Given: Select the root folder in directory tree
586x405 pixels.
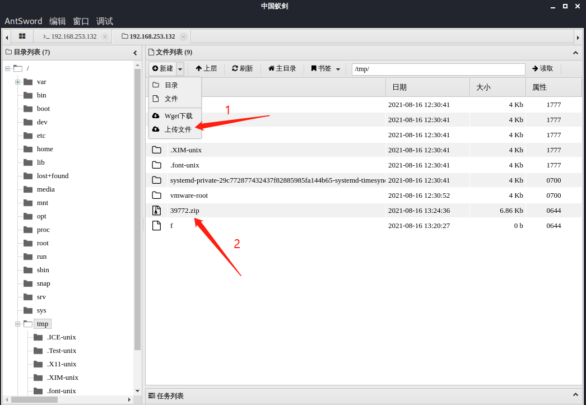Looking at the screenshot, I should tap(43, 243).
